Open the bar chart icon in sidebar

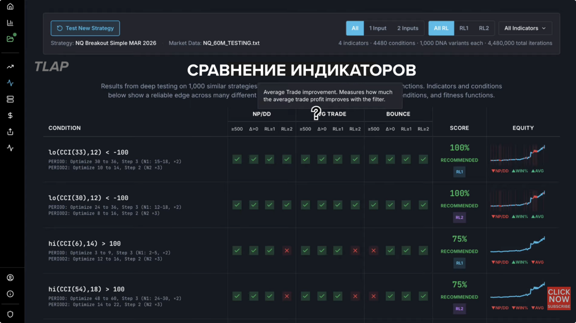(x=10, y=23)
